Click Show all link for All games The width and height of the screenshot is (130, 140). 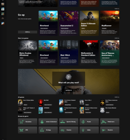(117, 97)
